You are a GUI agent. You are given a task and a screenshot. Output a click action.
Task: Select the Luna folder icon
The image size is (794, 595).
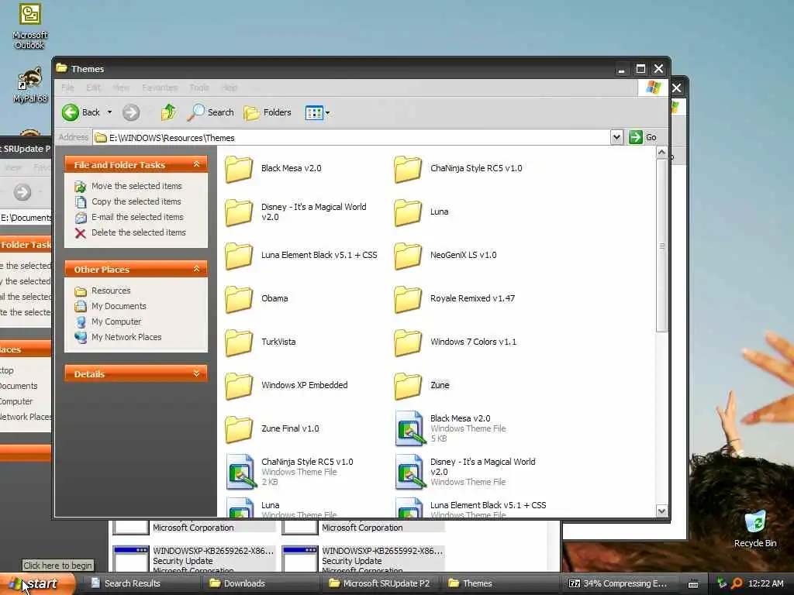(408, 212)
